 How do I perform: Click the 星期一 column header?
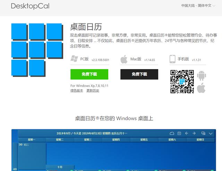[32, 140]
